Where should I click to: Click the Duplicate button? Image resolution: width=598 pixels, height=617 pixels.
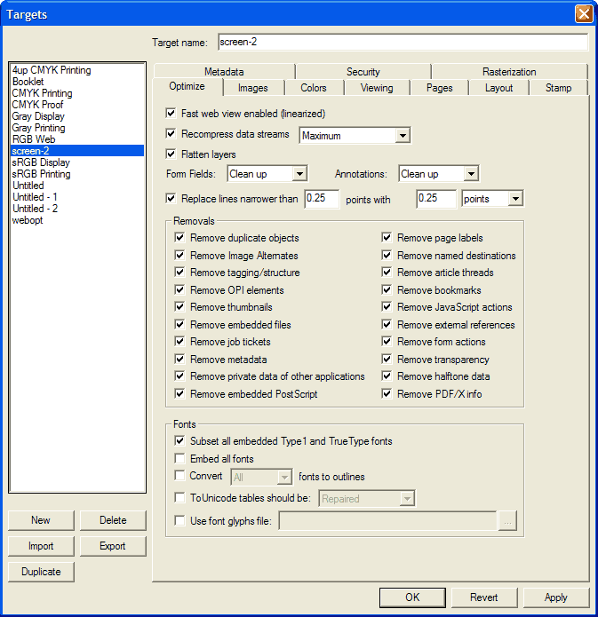tap(41, 572)
